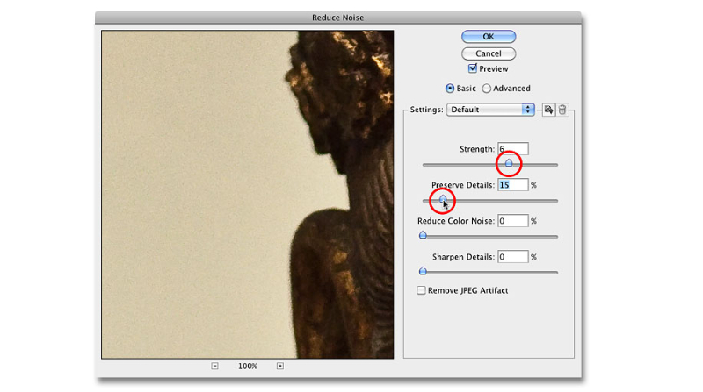Click the Preserve Details slider handle
This screenshot has width=703, height=392.
click(x=443, y=199)
